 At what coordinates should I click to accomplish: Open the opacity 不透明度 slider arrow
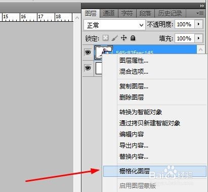pos(198,24)
